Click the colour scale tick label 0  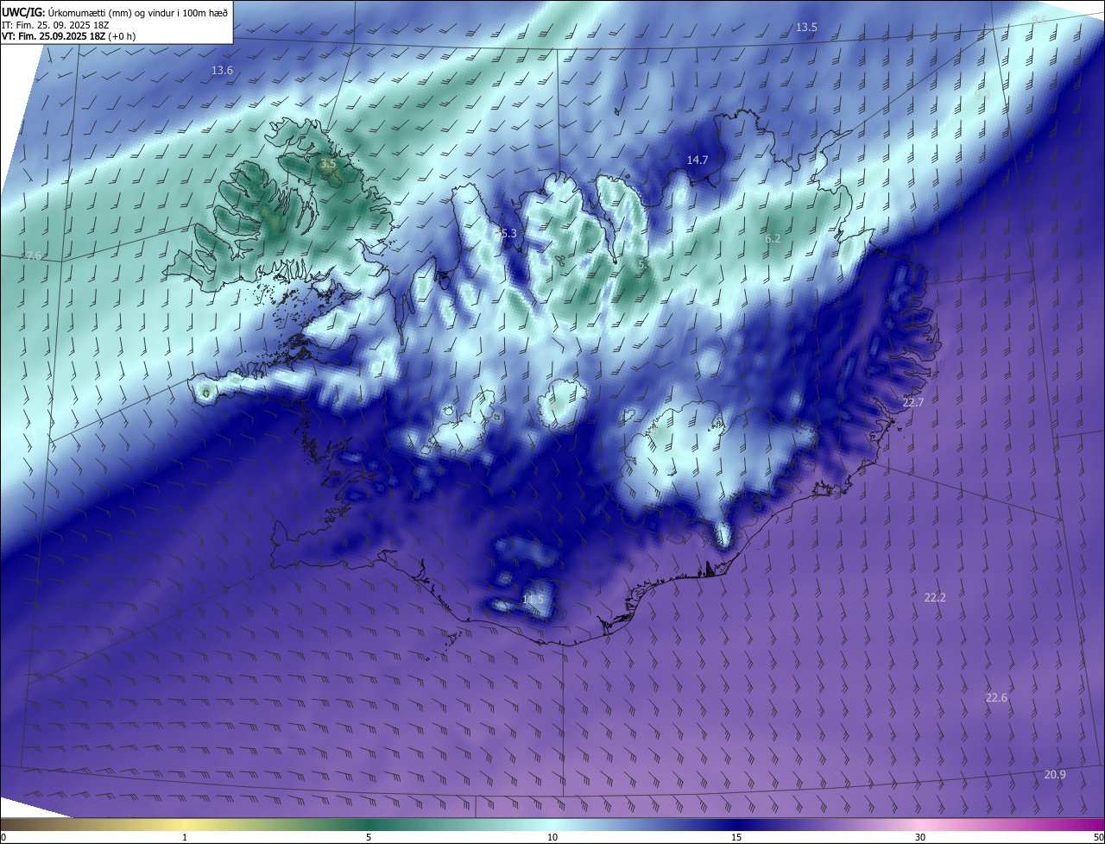tap(3, 837)
